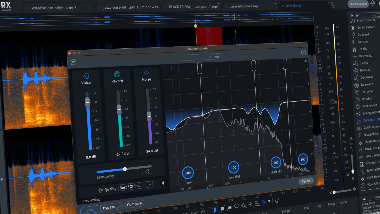Open the preset dropdown in Dialogue Isolate
380x214 pixels.
click(193, 57)
